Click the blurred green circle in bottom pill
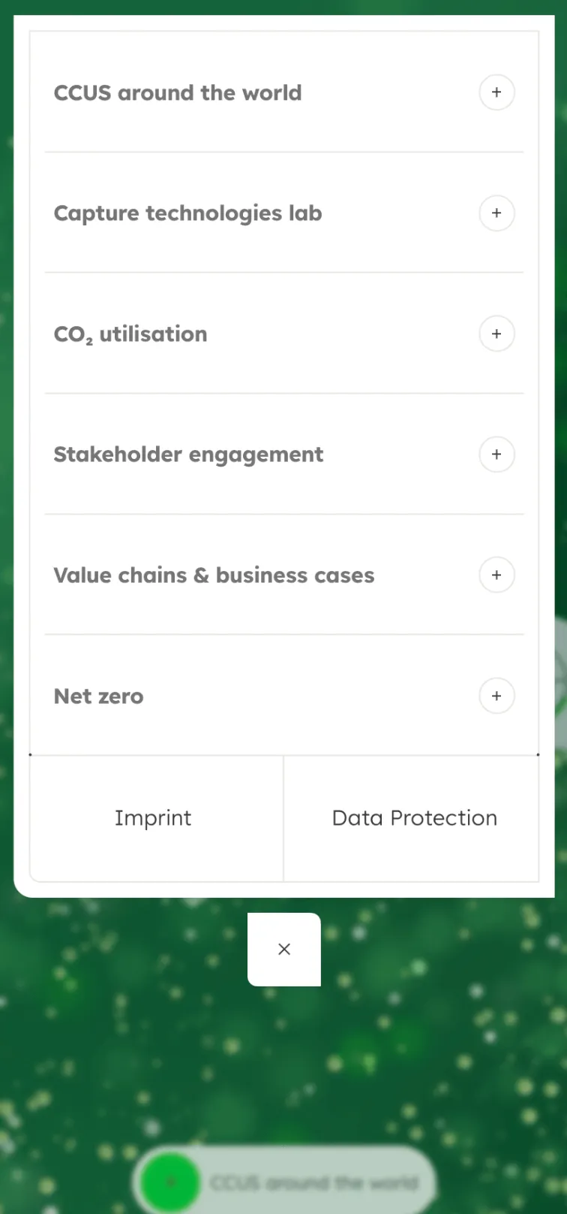This screenshot has width=567, height=1214. 171,1182
